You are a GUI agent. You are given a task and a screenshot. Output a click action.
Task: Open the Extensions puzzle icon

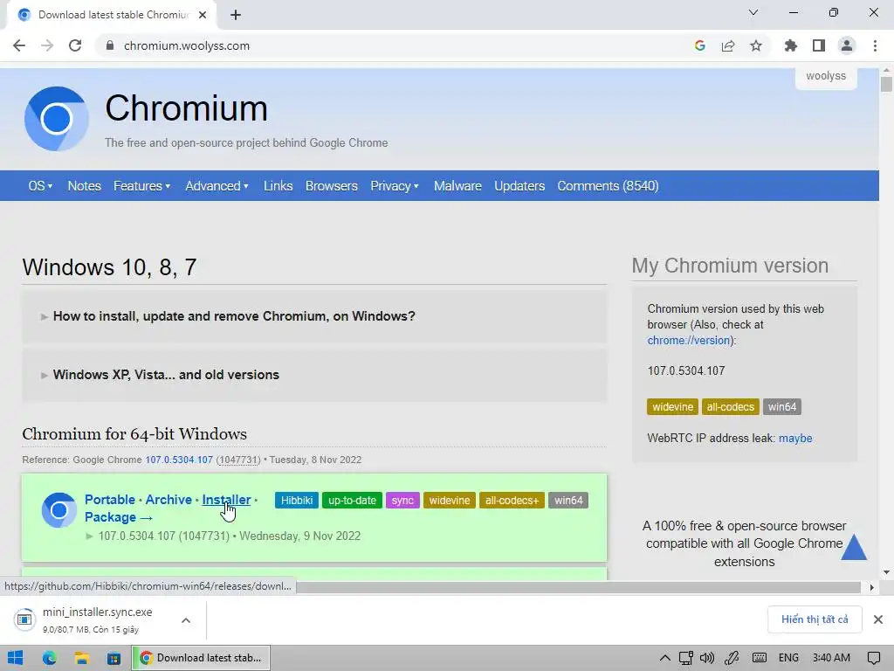point(791,45)
